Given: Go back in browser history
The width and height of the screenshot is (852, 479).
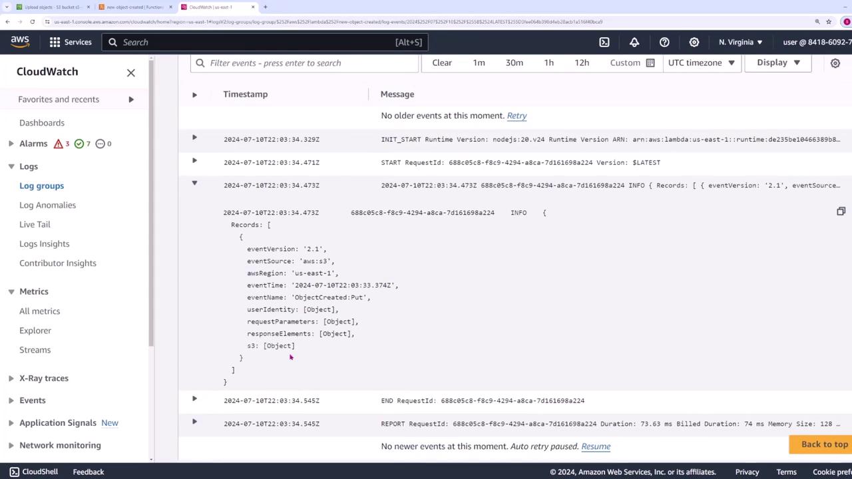Looking at the screenshot, I should pyautogui.click(x=7, y=22).
